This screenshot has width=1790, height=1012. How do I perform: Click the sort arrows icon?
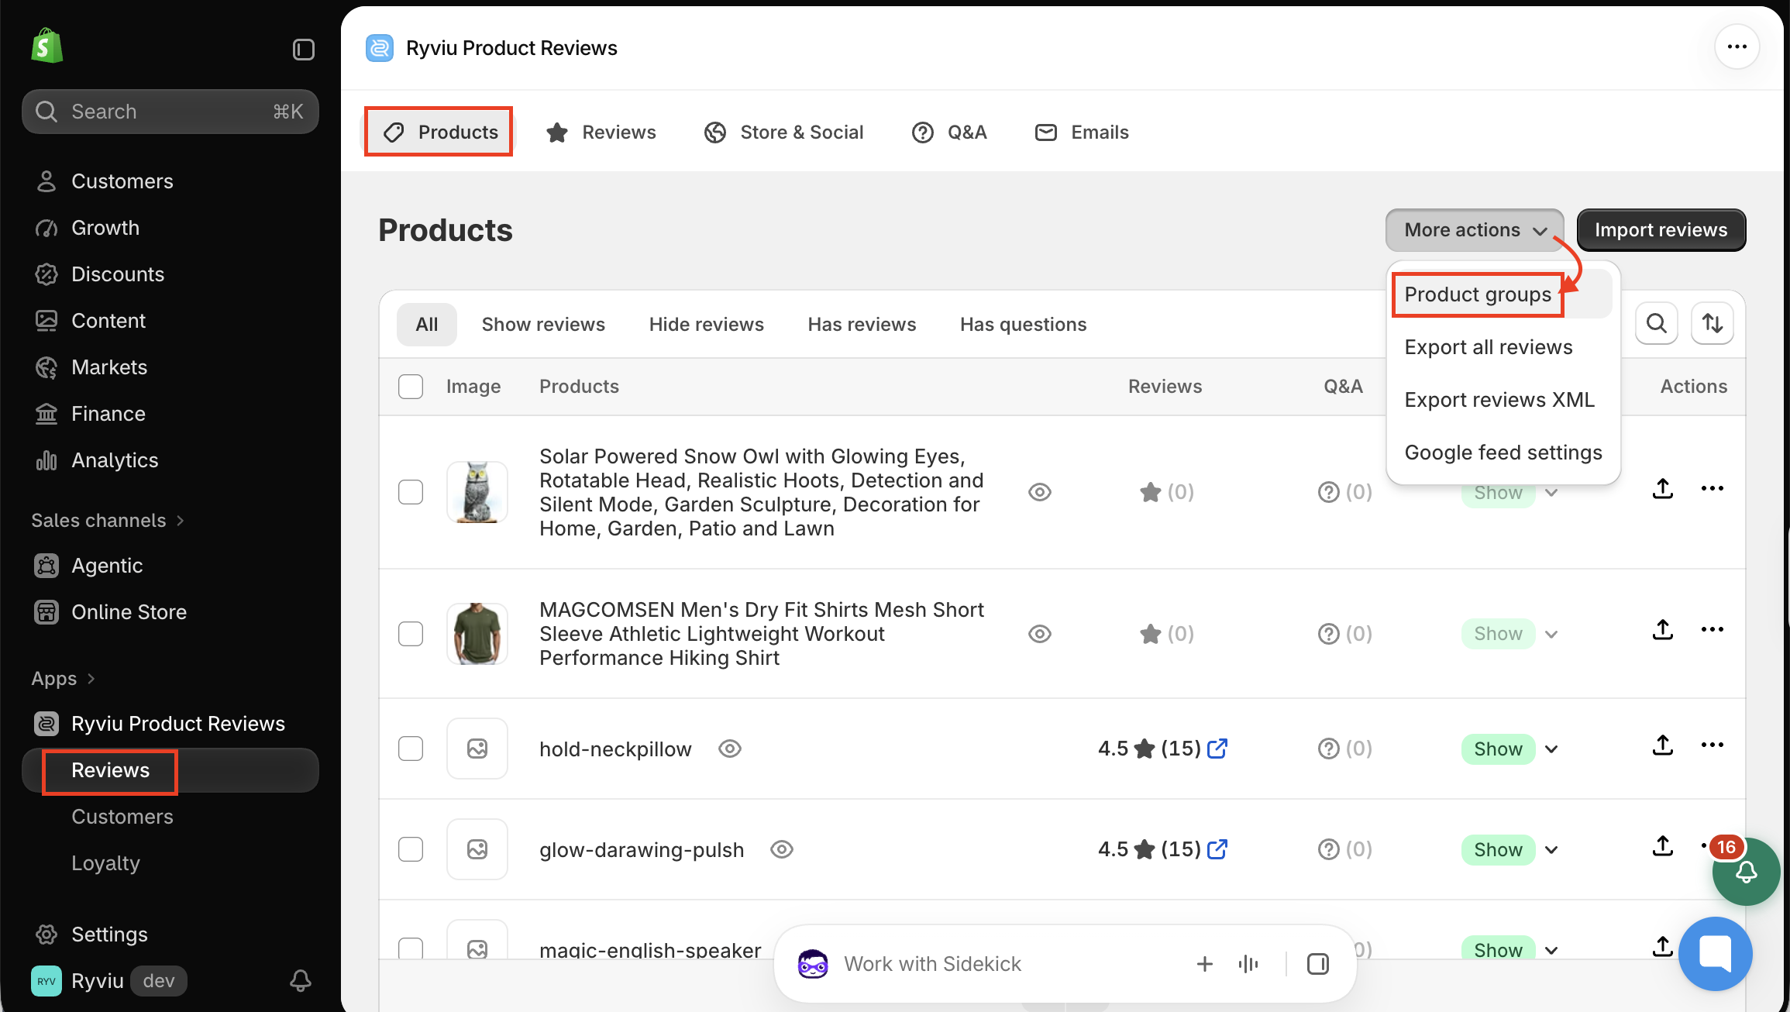tap(1712, 323)
